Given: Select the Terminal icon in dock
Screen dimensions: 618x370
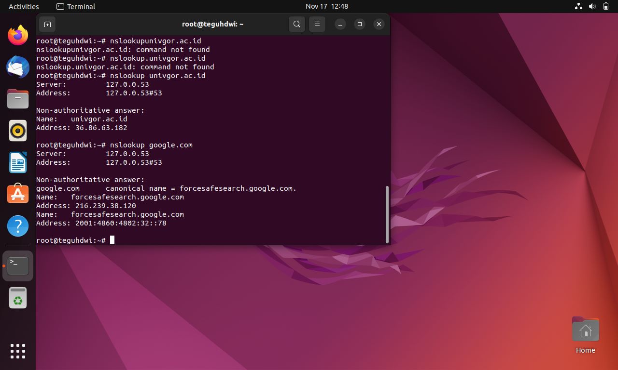Looking at the screenshot, I should (x=18, y=265).
